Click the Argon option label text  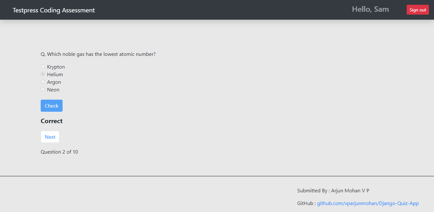coord(54,82)
